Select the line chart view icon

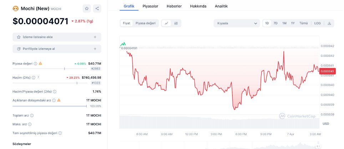(166, 23)
